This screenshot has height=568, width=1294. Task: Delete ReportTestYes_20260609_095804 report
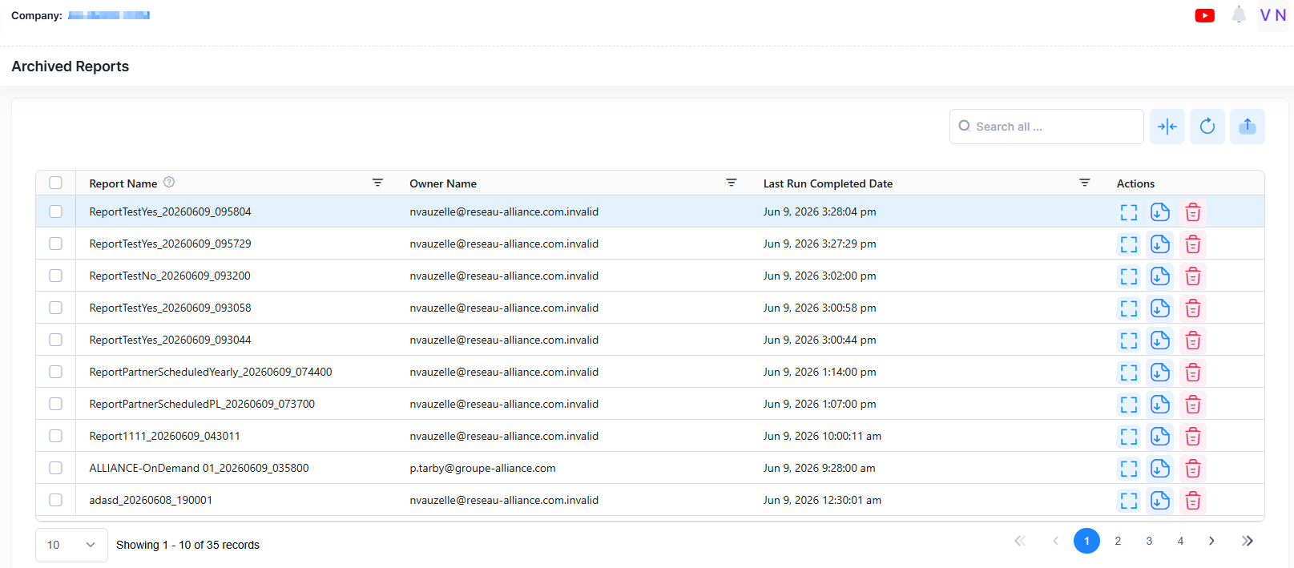coord(1193,212)
